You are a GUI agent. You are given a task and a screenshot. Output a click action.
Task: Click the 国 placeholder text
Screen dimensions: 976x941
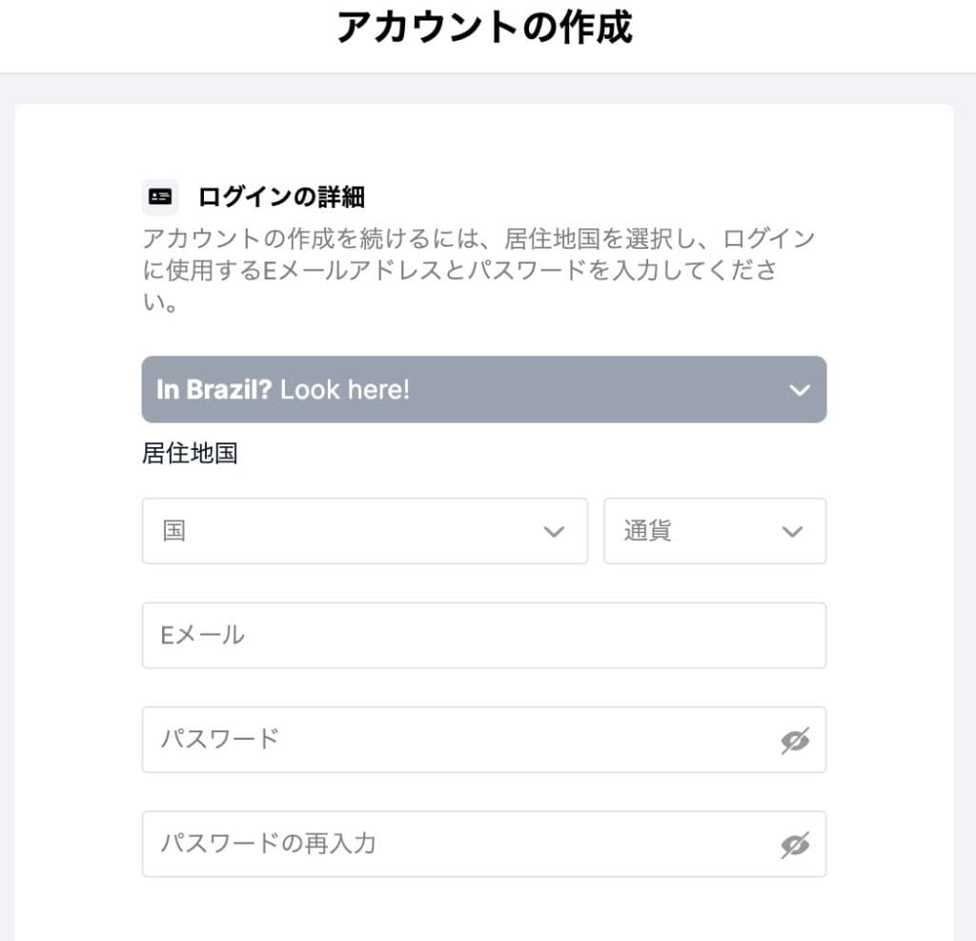coord(173,531)
